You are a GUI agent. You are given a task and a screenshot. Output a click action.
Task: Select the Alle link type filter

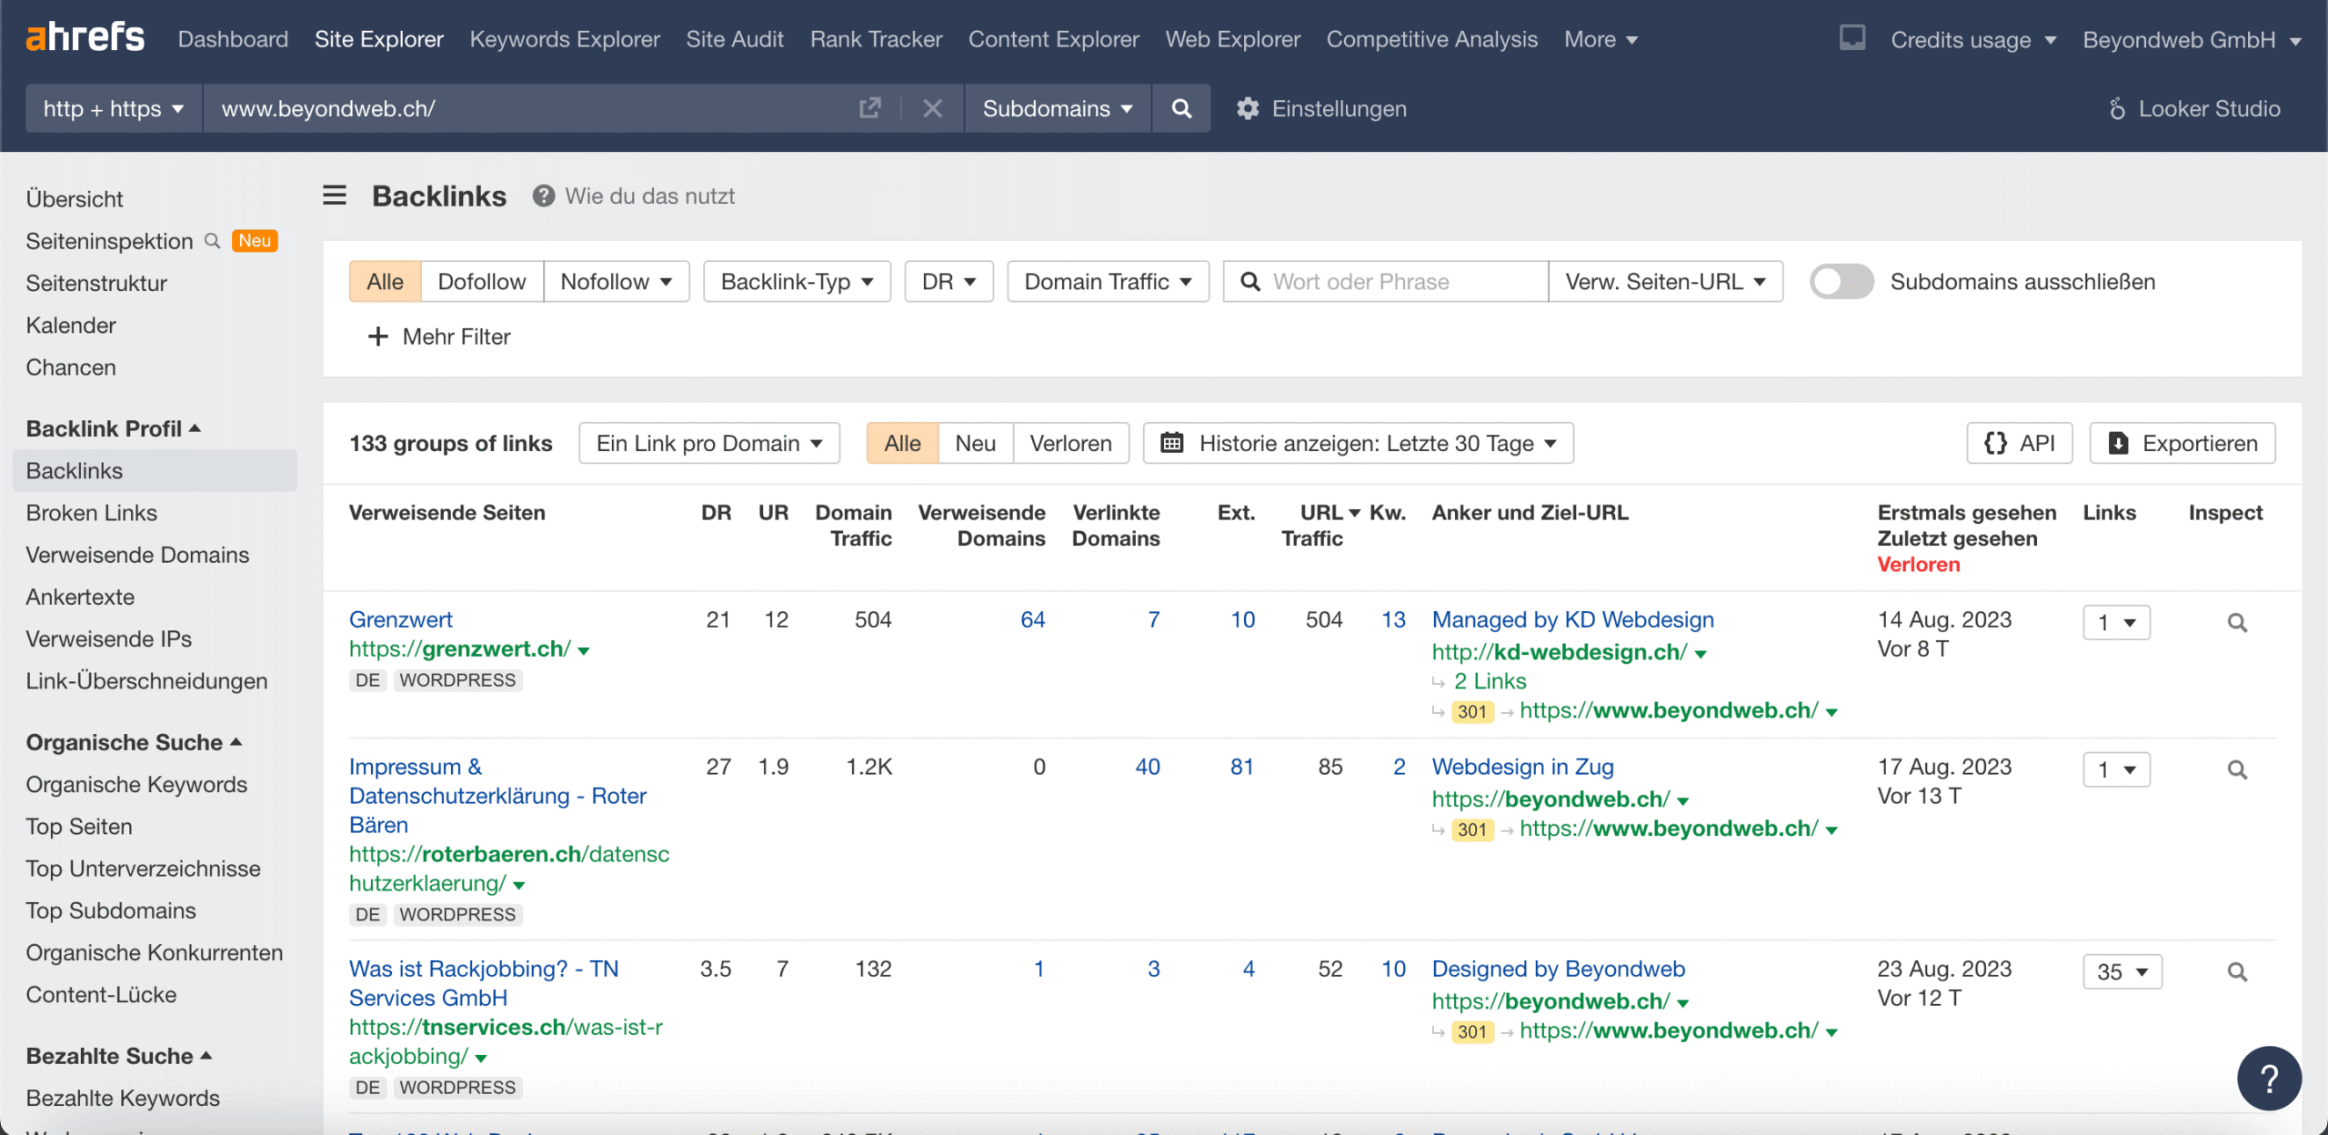pos(385,282)
